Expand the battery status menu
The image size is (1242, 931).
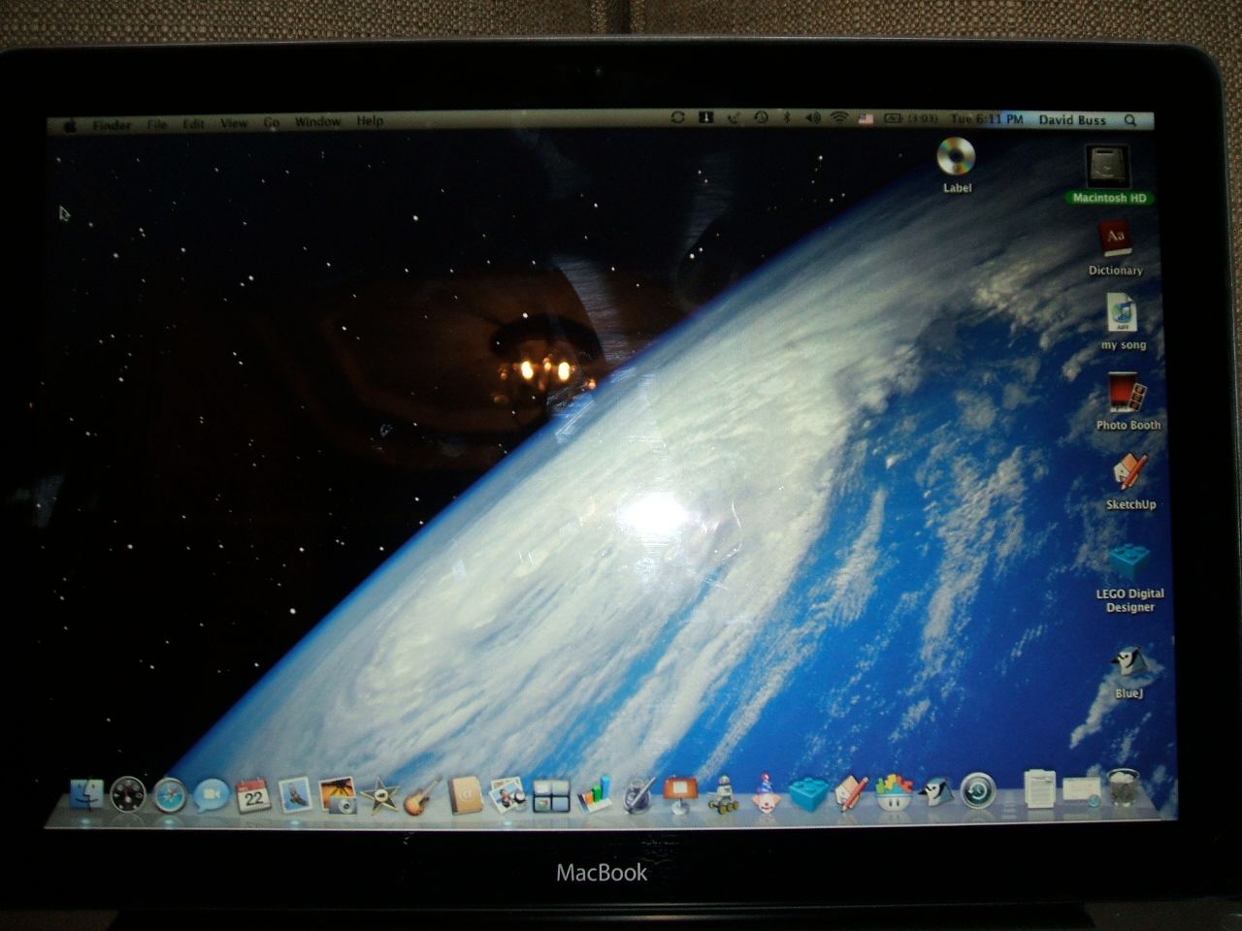click(x=895, y=120)
